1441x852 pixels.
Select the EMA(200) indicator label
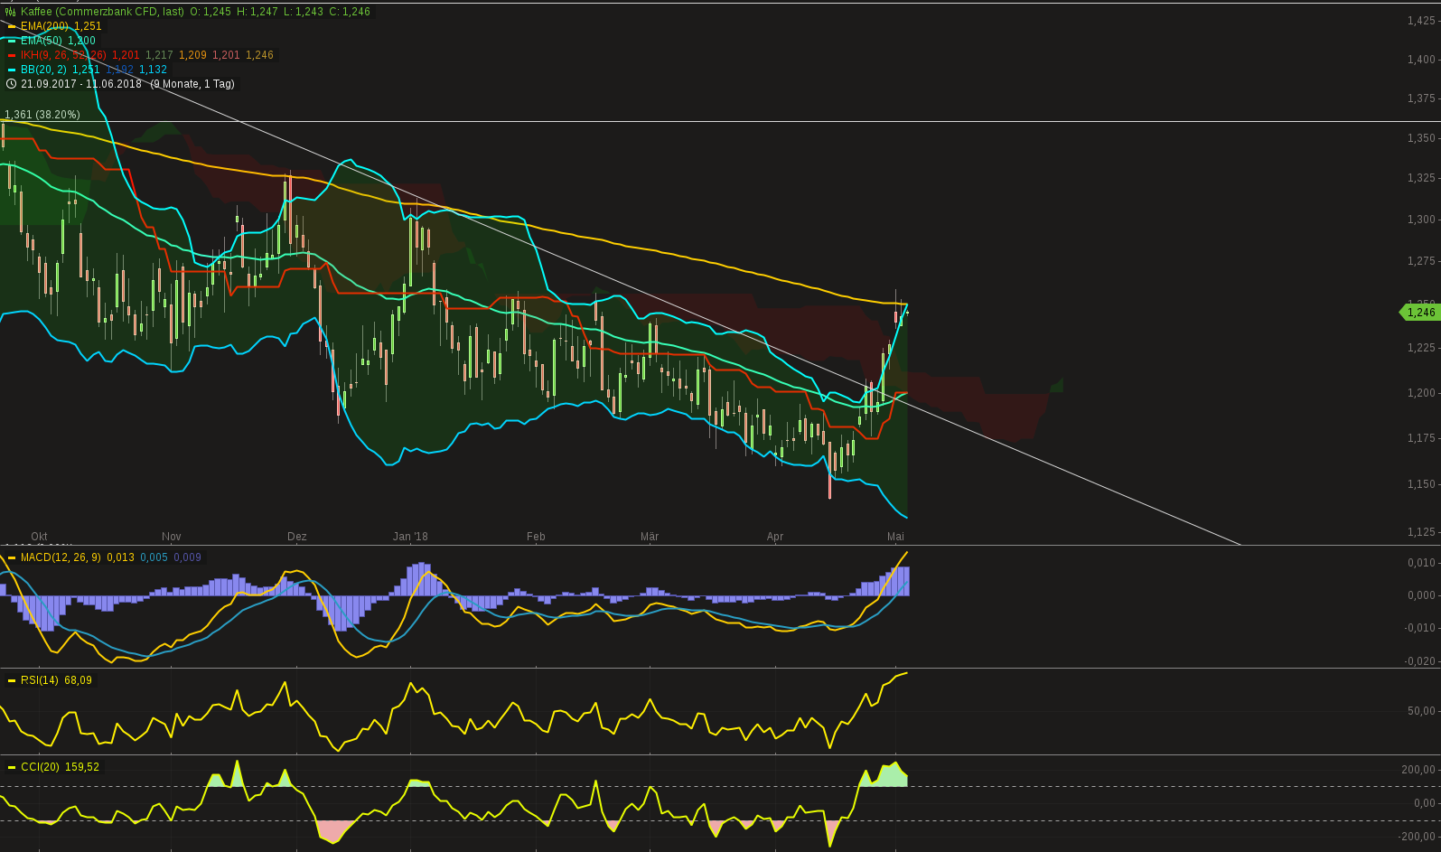(x=44, y=26)
